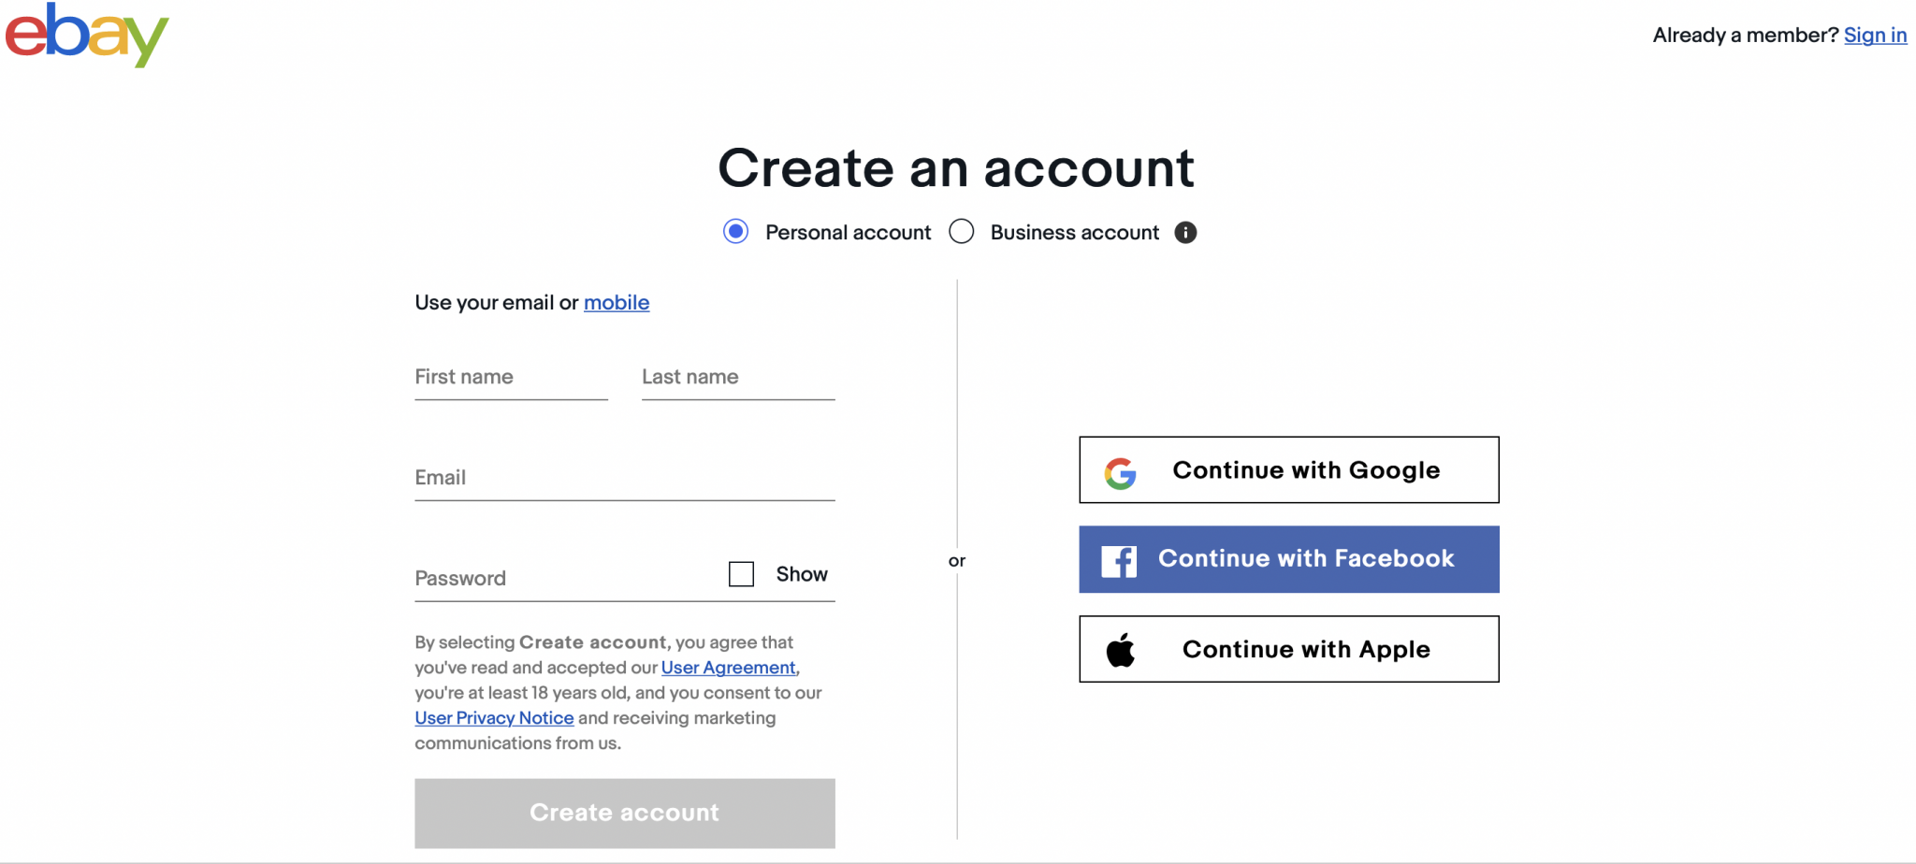
Task: Click the First name field
Action: pos(511,378)
